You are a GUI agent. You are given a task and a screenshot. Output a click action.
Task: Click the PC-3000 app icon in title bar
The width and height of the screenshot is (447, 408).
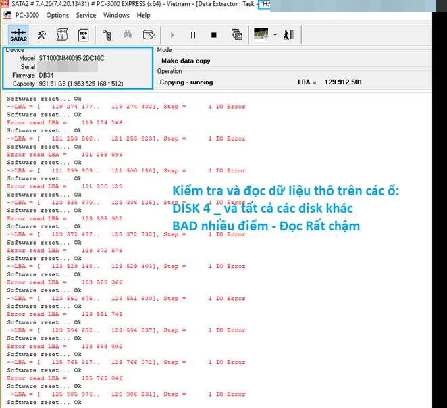5,3
